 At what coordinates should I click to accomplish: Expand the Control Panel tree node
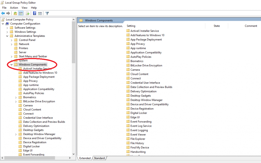tap(11, 40)
